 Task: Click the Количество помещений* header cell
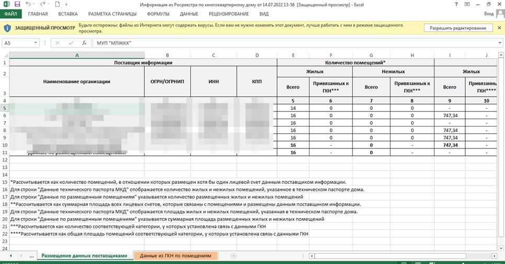pos(355,62)
